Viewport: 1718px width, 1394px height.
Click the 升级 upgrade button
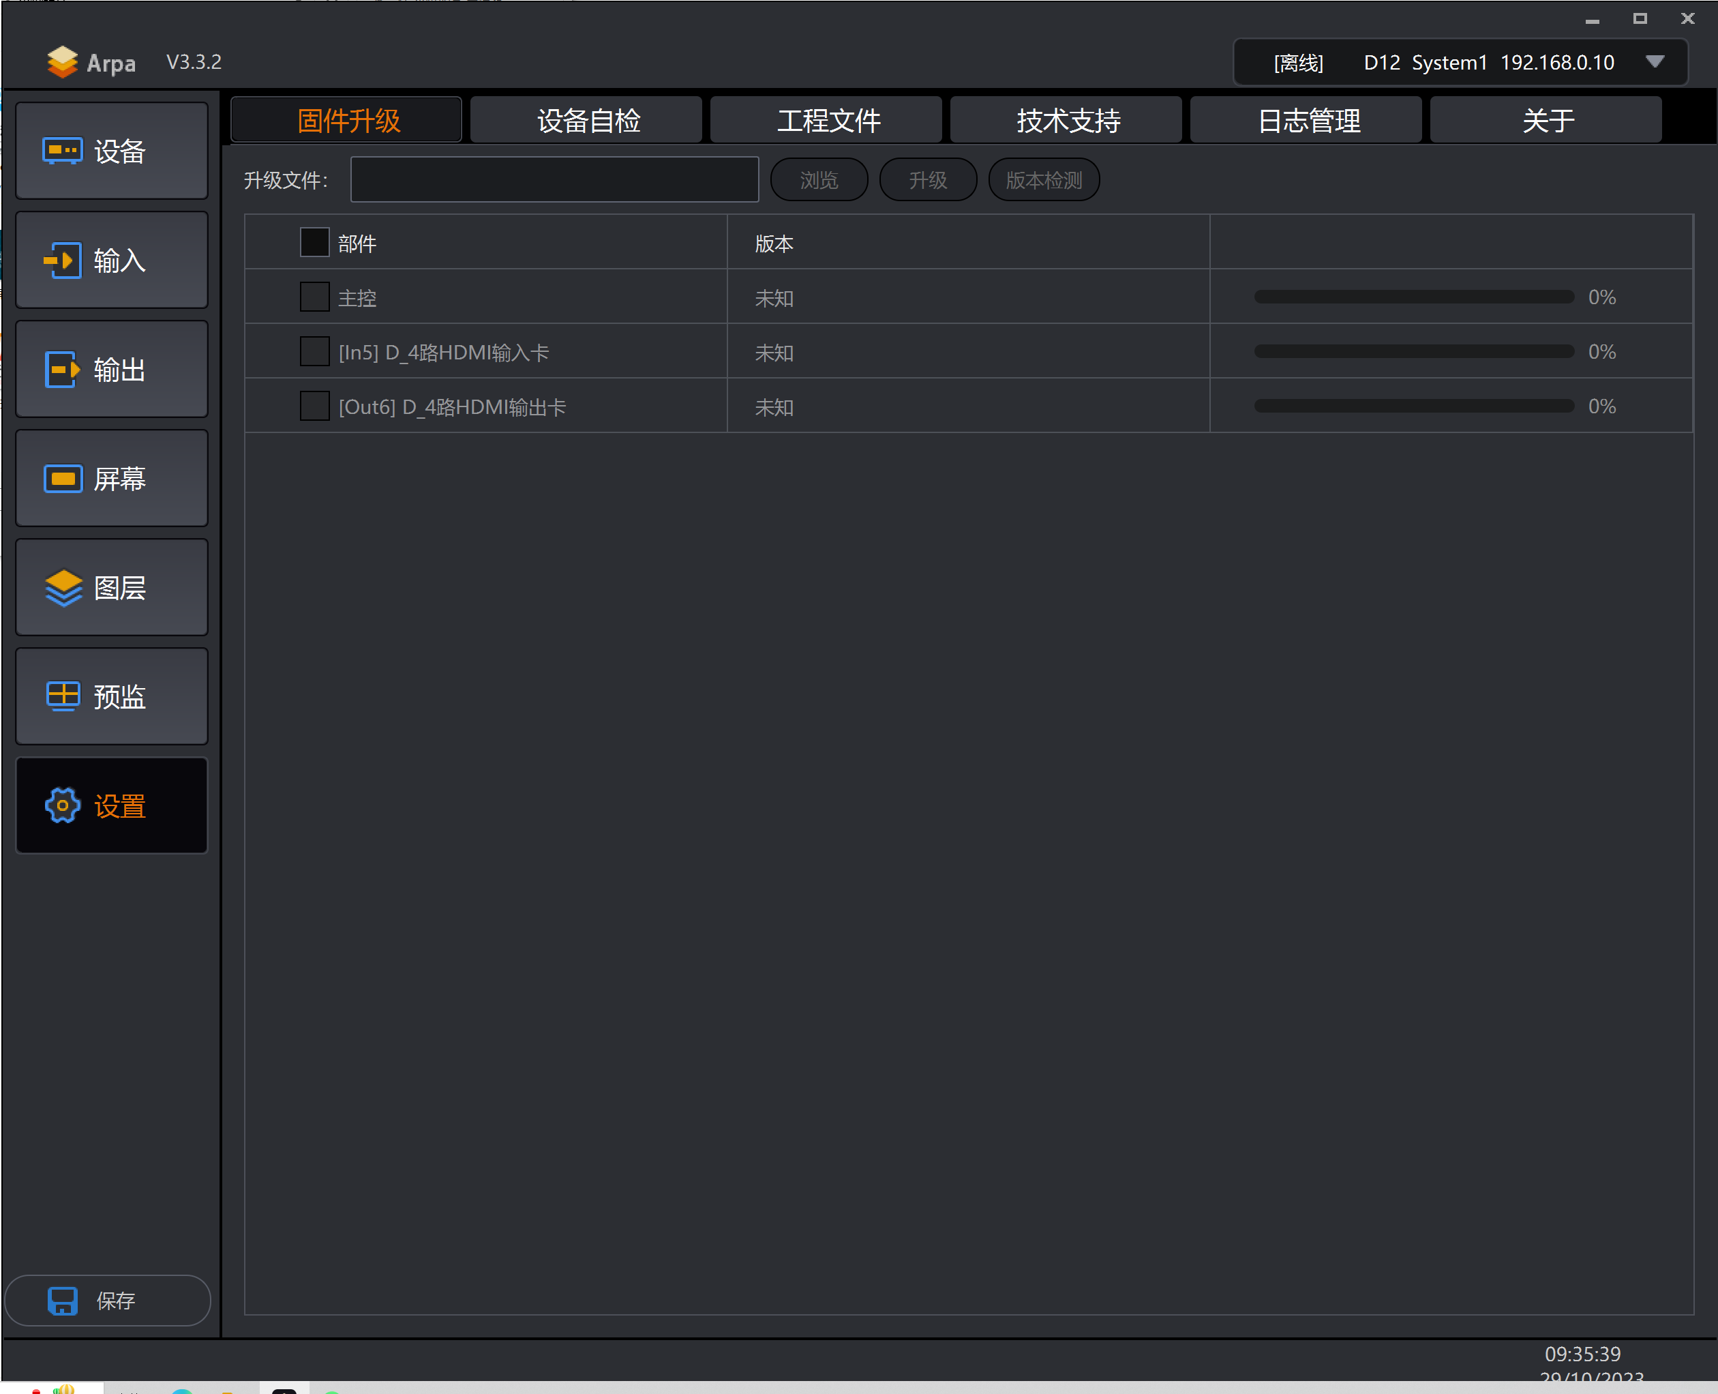[x=928, y=180]
